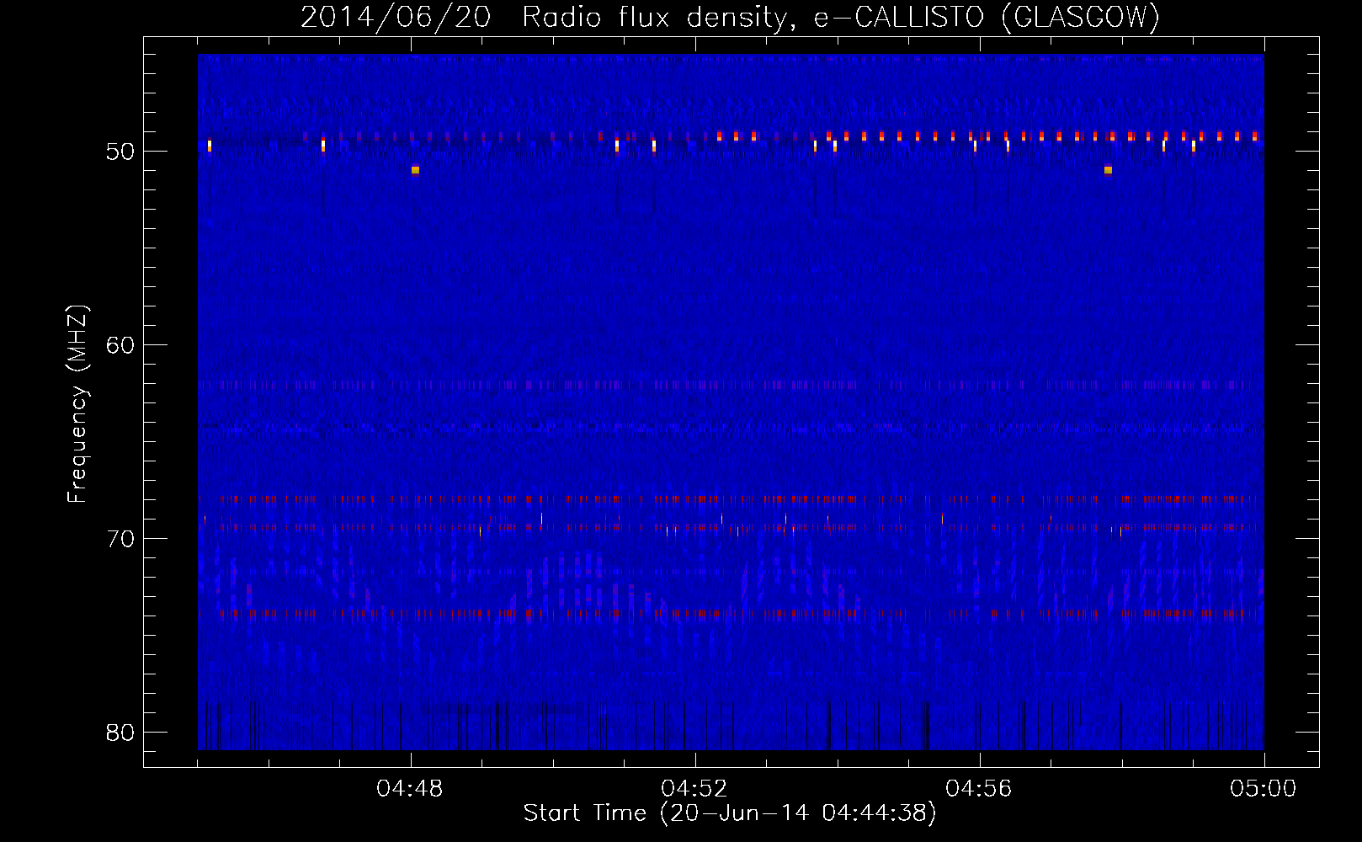Click the 70 frequency tick label
The width and height of the screenshot is (1362, 842).
click(x=120, y=539)
